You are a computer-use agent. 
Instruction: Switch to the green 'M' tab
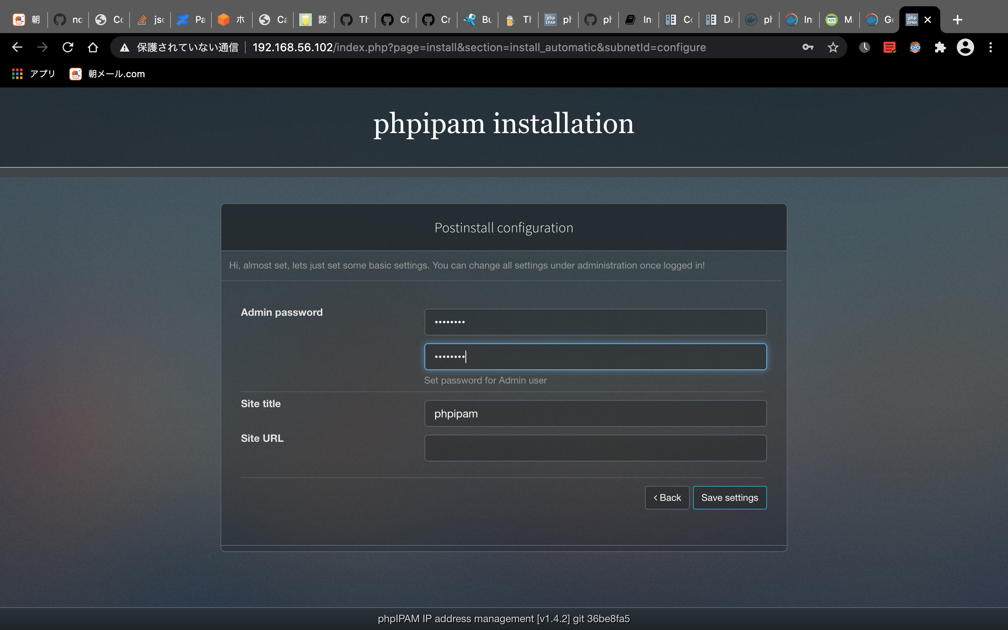(840, 20)
